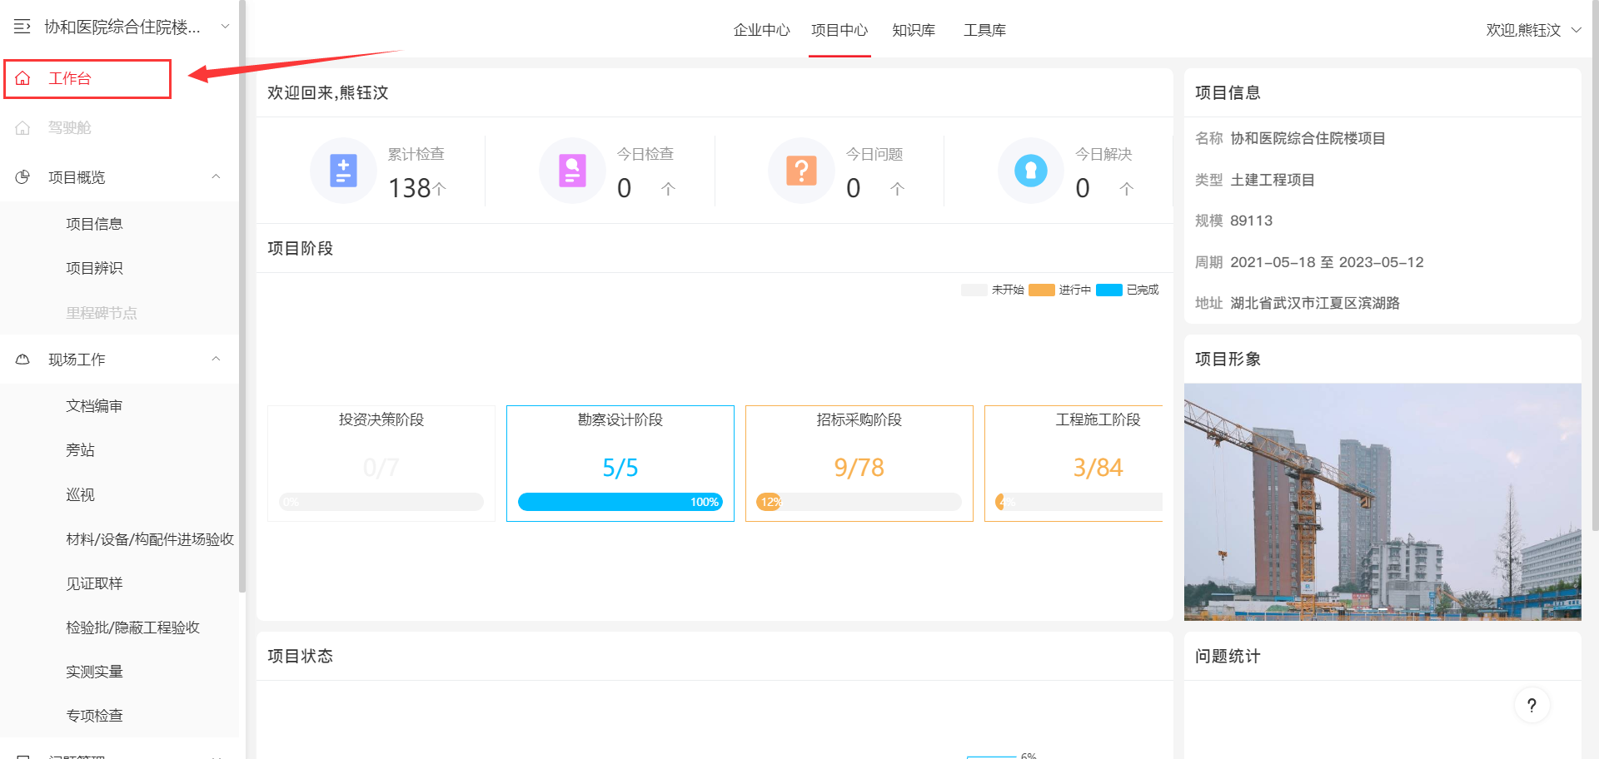The height and width of the screenshot is (759, 1599).
Task: Switch to the 工具库 tab
Action: coord(984,30)
